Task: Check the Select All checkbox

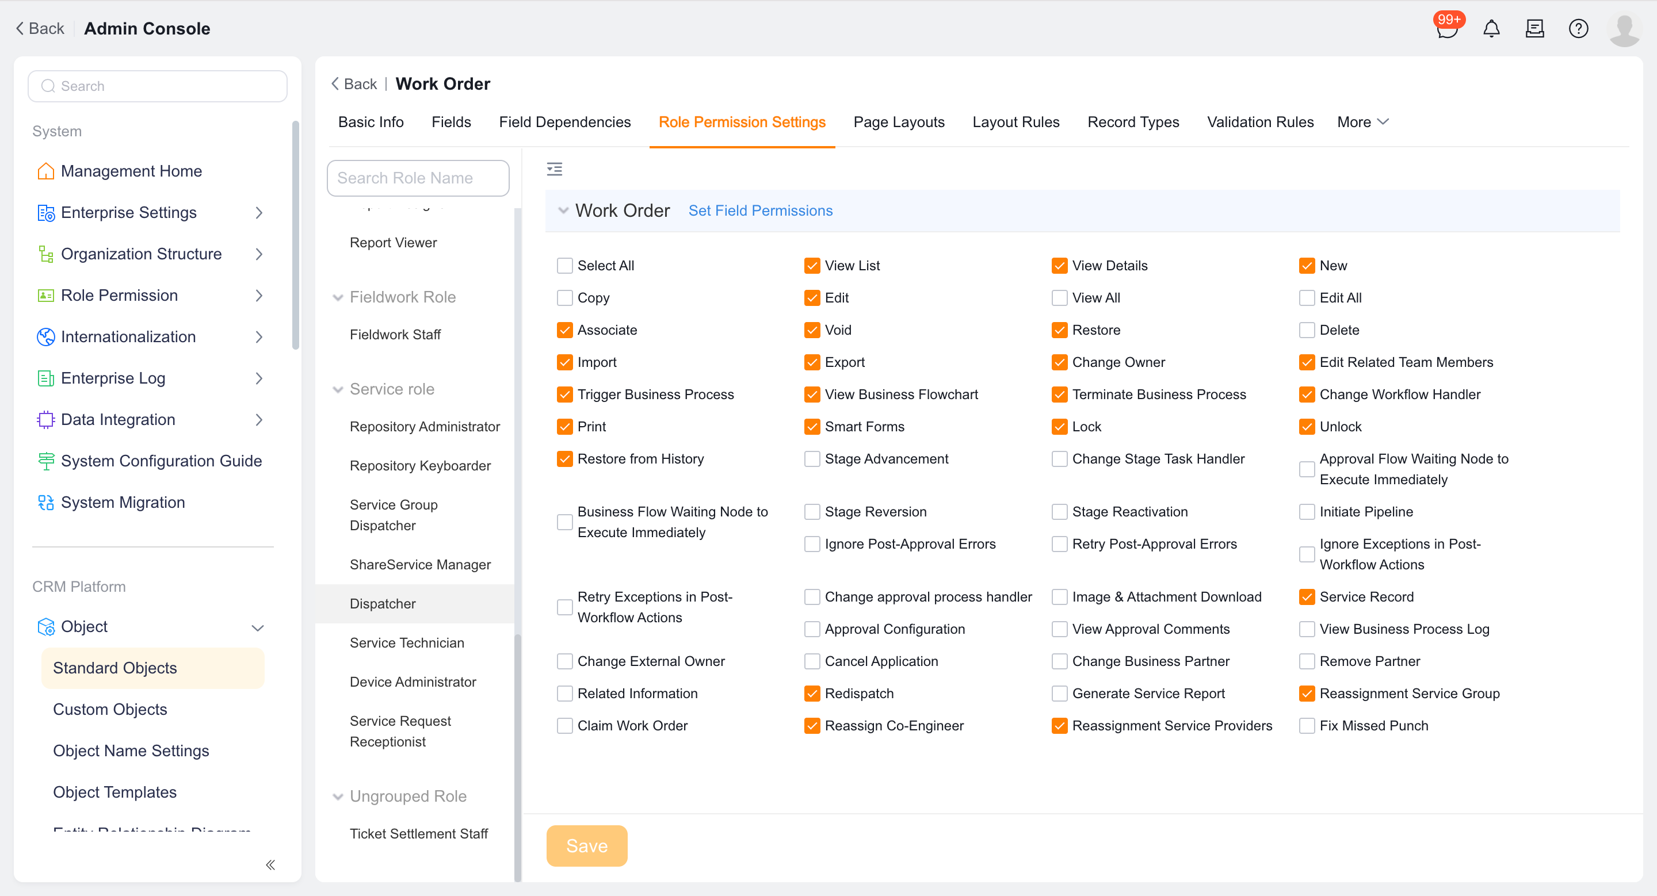Action: point(565,266)
